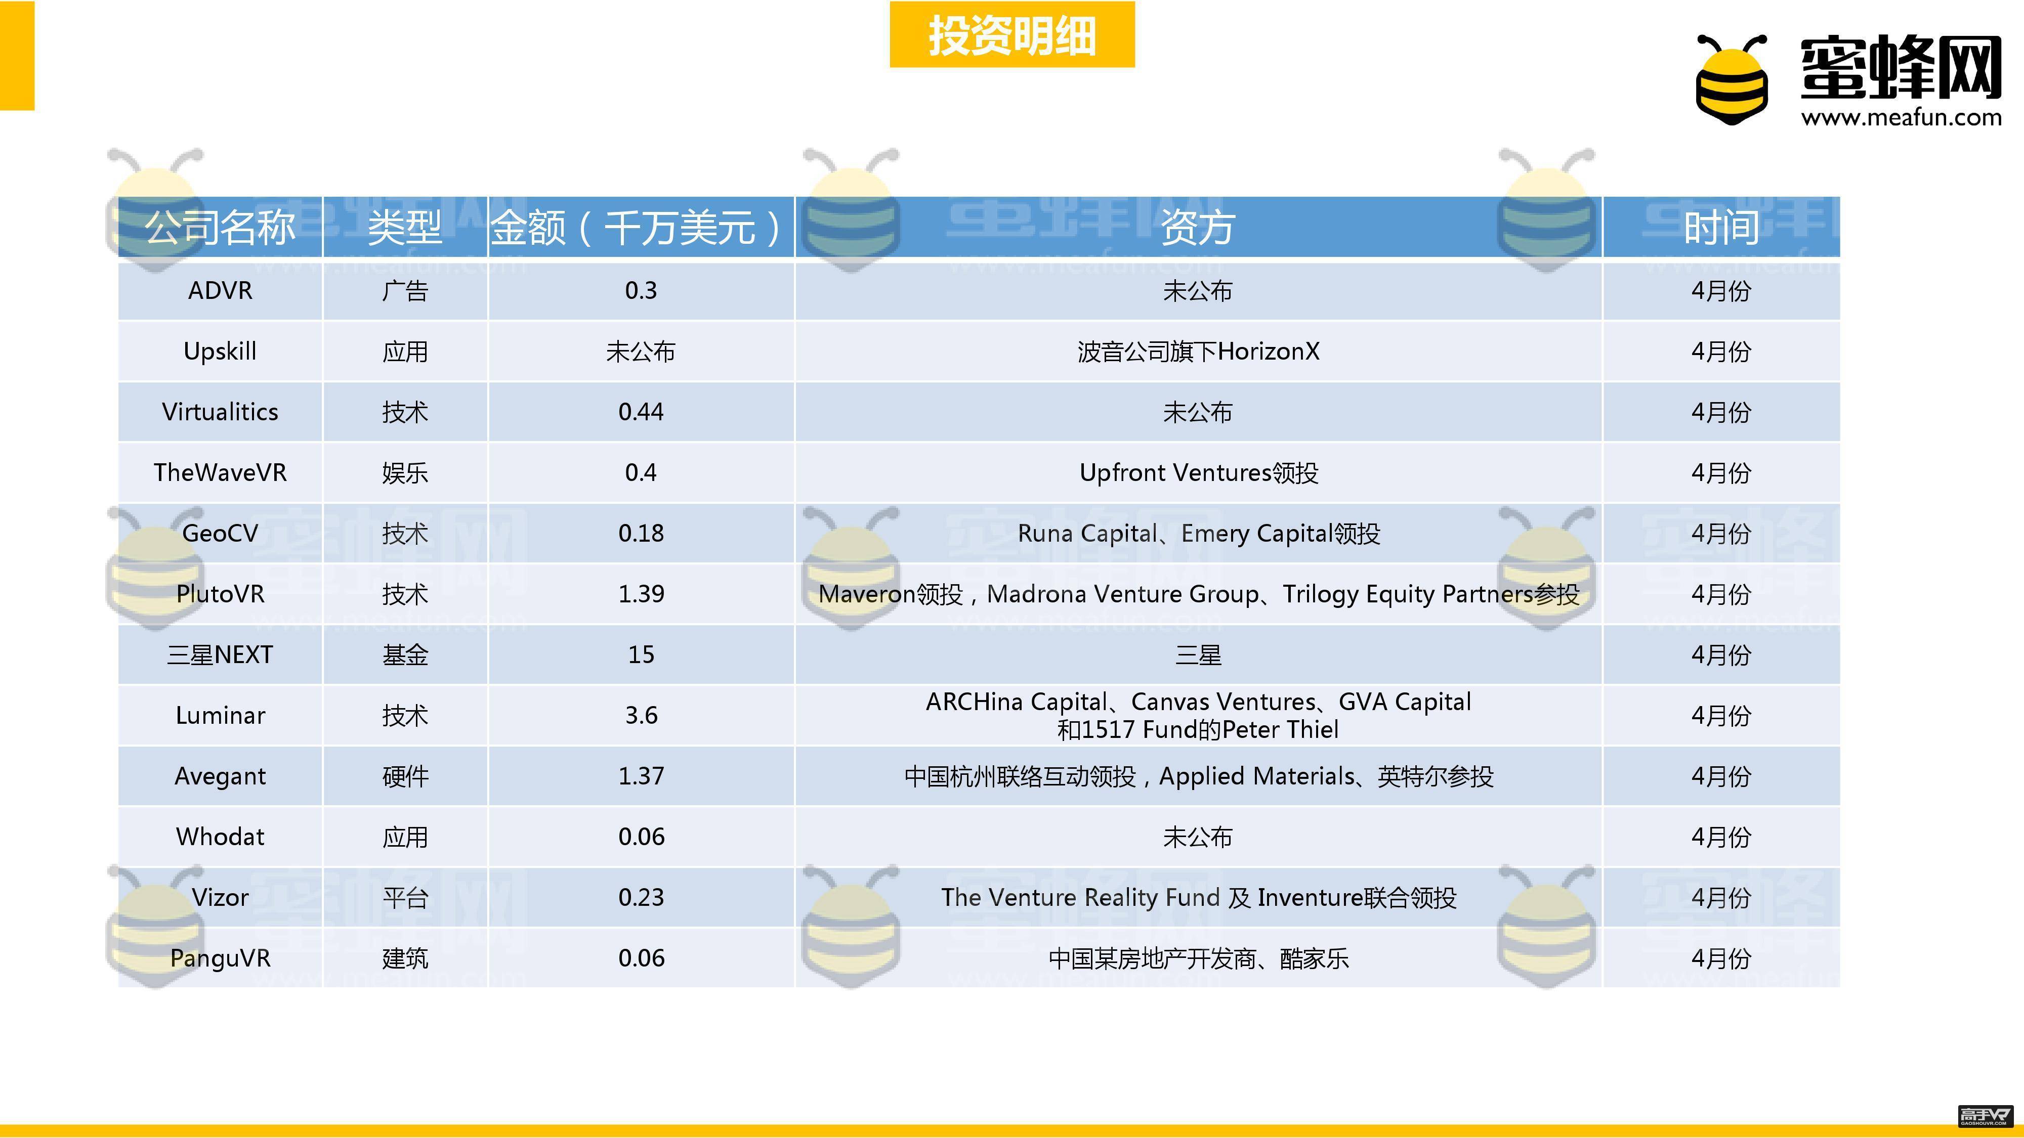The width and height of the screenshot is (2024, 1138).
Task: Click the 4月份 time cell for PanguVR
Action: coord(1721,958)
